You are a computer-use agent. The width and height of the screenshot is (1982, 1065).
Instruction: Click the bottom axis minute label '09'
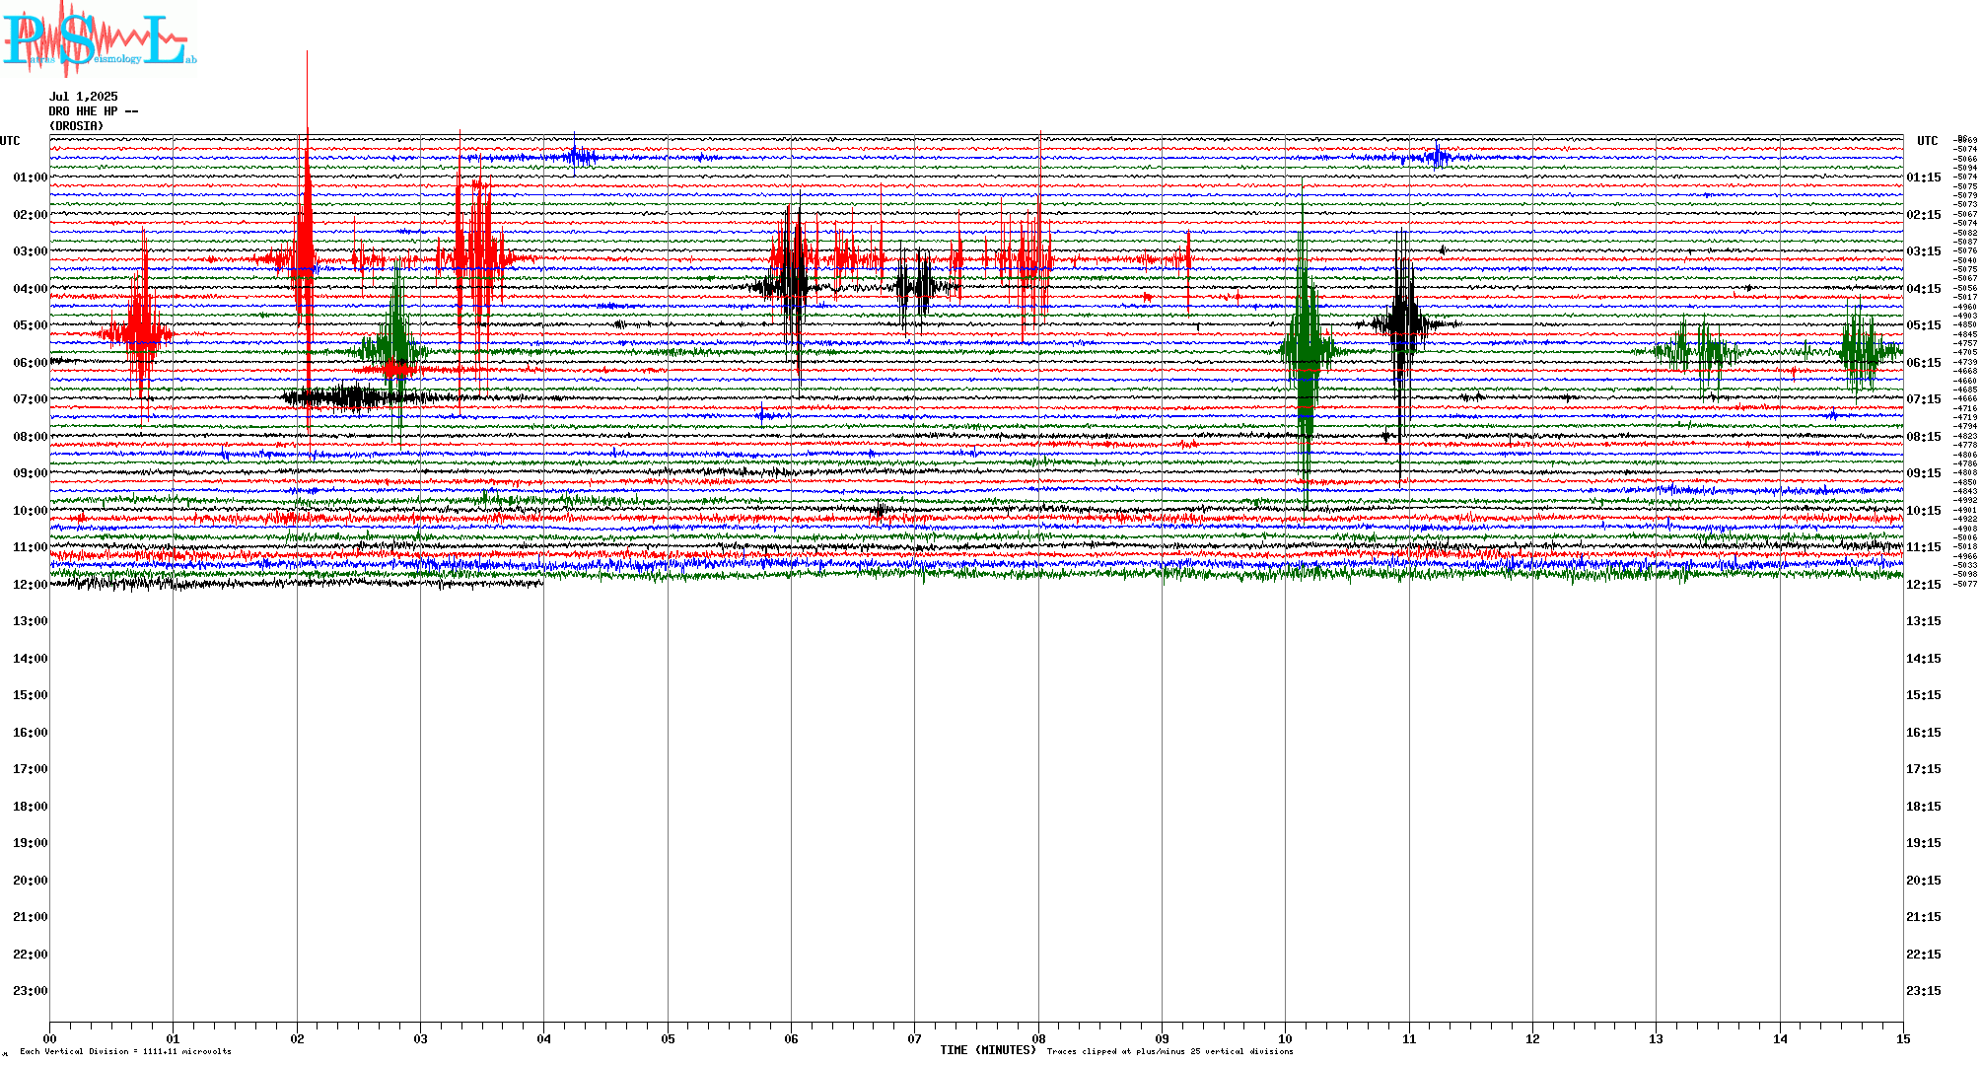(x=1162, y=1038)
